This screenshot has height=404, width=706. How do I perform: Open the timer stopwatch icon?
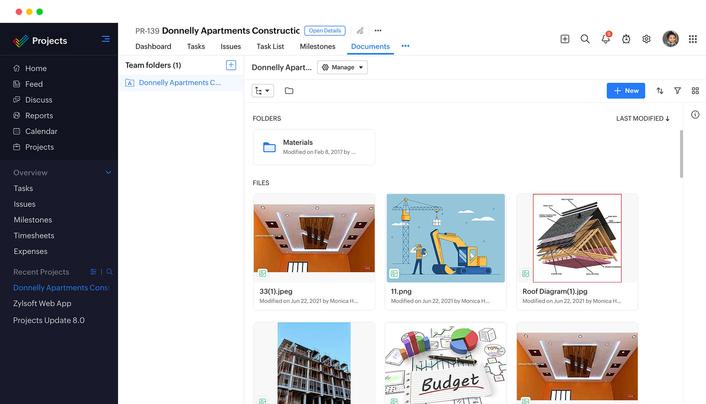pyautogui.click(x=626, y=39)
